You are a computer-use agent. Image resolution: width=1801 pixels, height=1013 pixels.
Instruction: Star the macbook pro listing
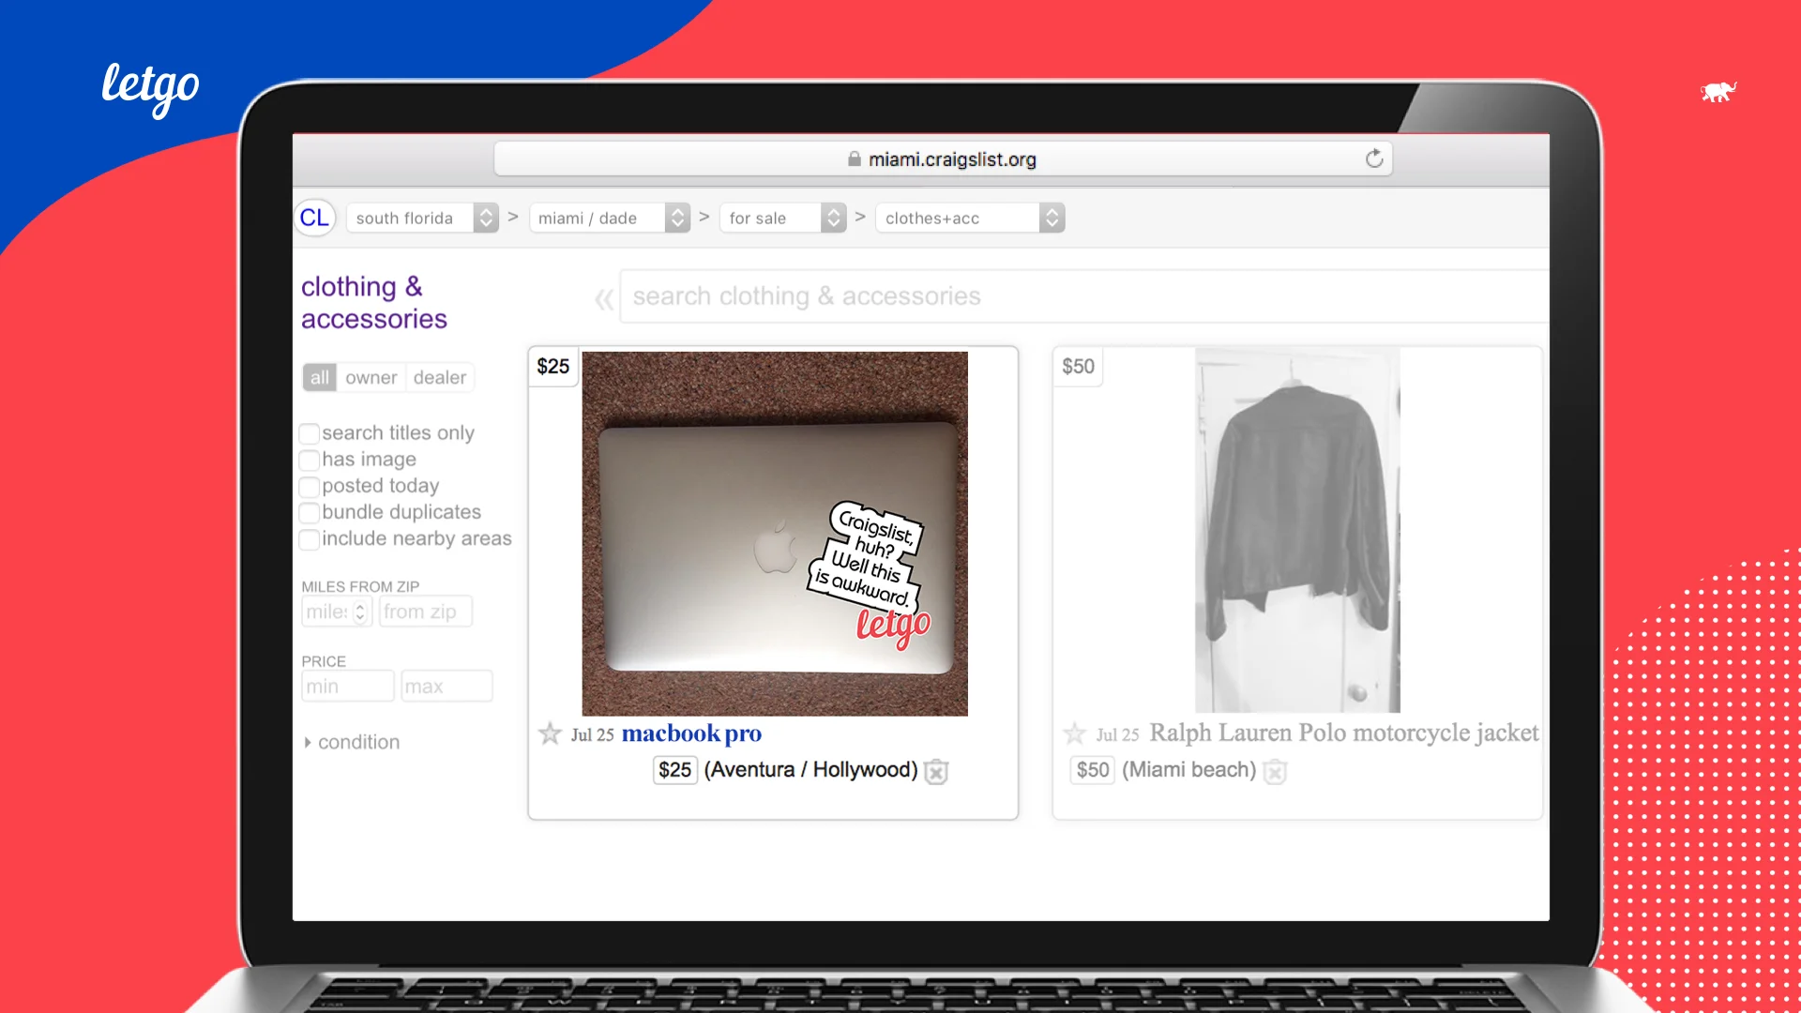550,733
